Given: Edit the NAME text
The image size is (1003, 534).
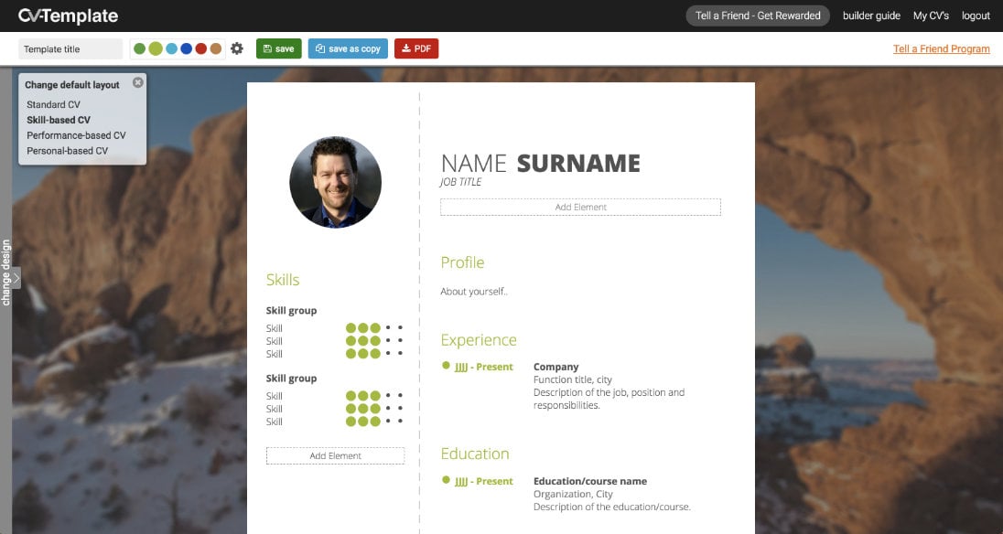Looking at the screenshot, I should coord(474,164).
